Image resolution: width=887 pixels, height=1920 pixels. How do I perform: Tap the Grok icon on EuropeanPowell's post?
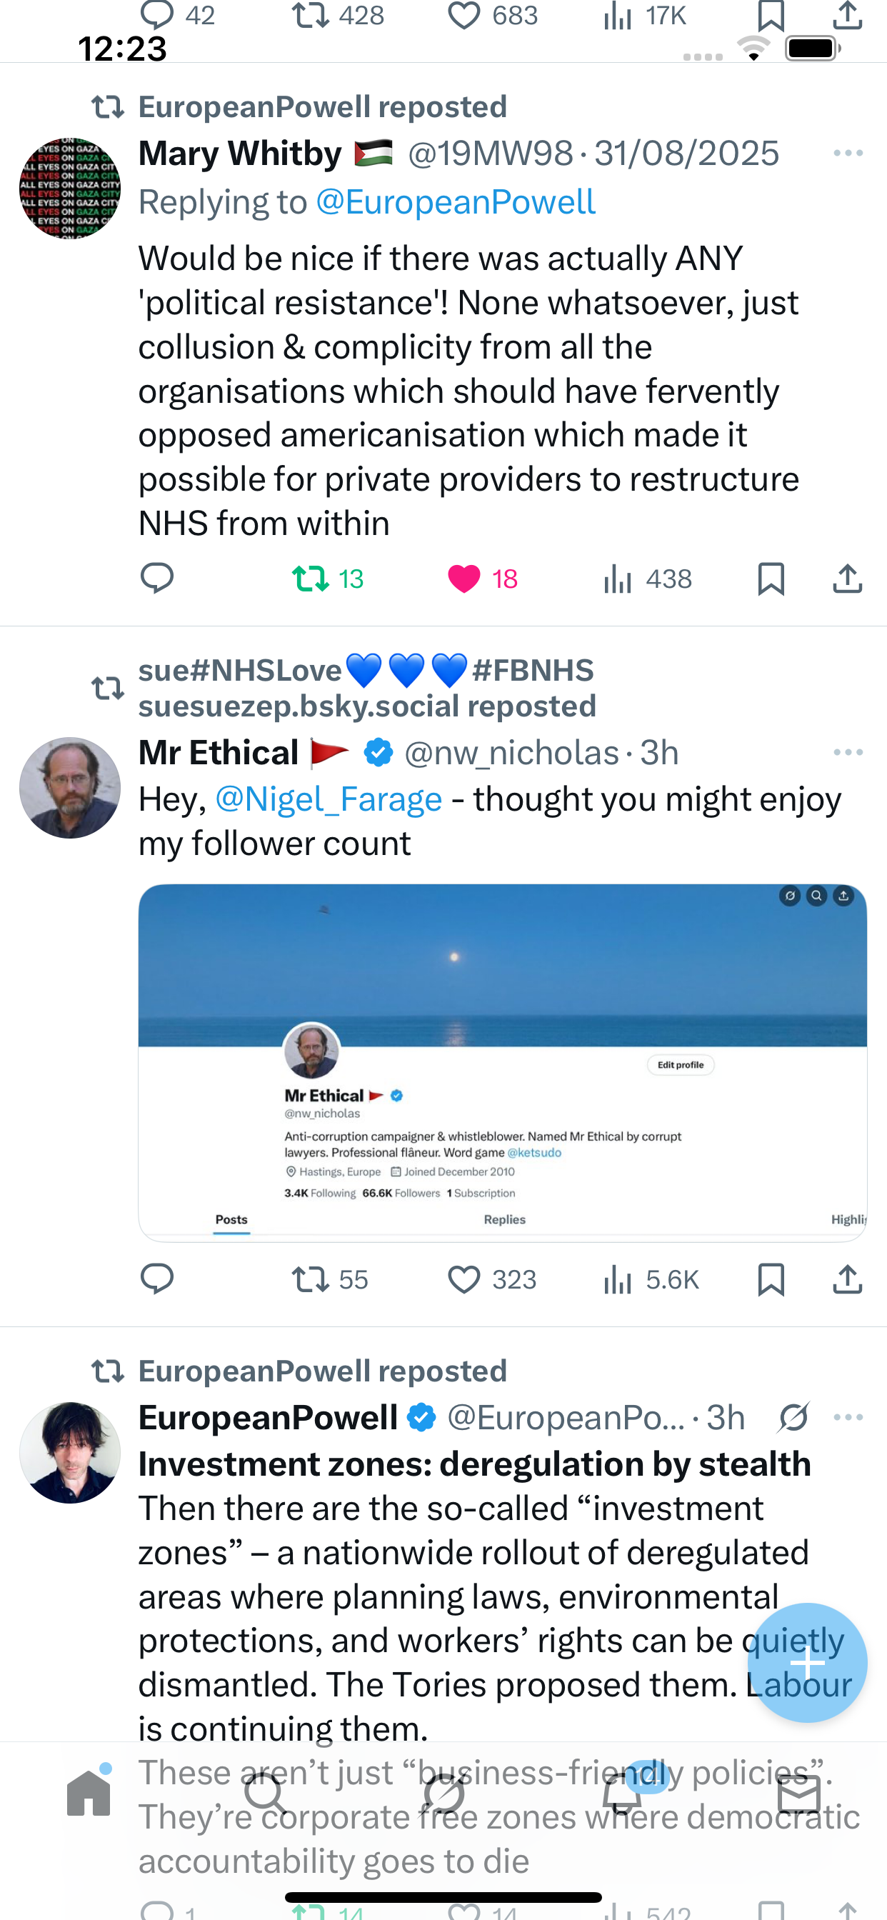793,1418
